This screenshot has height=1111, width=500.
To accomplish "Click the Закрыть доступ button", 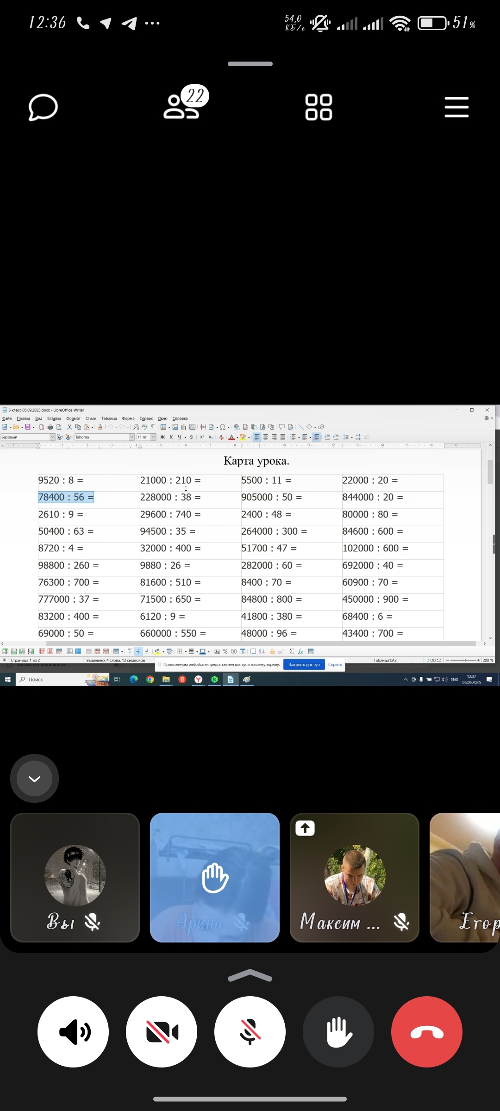I will (304, 664).
